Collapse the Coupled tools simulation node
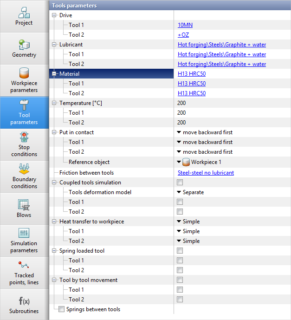The width and height of the screenshot is (291, 320). 54,183
